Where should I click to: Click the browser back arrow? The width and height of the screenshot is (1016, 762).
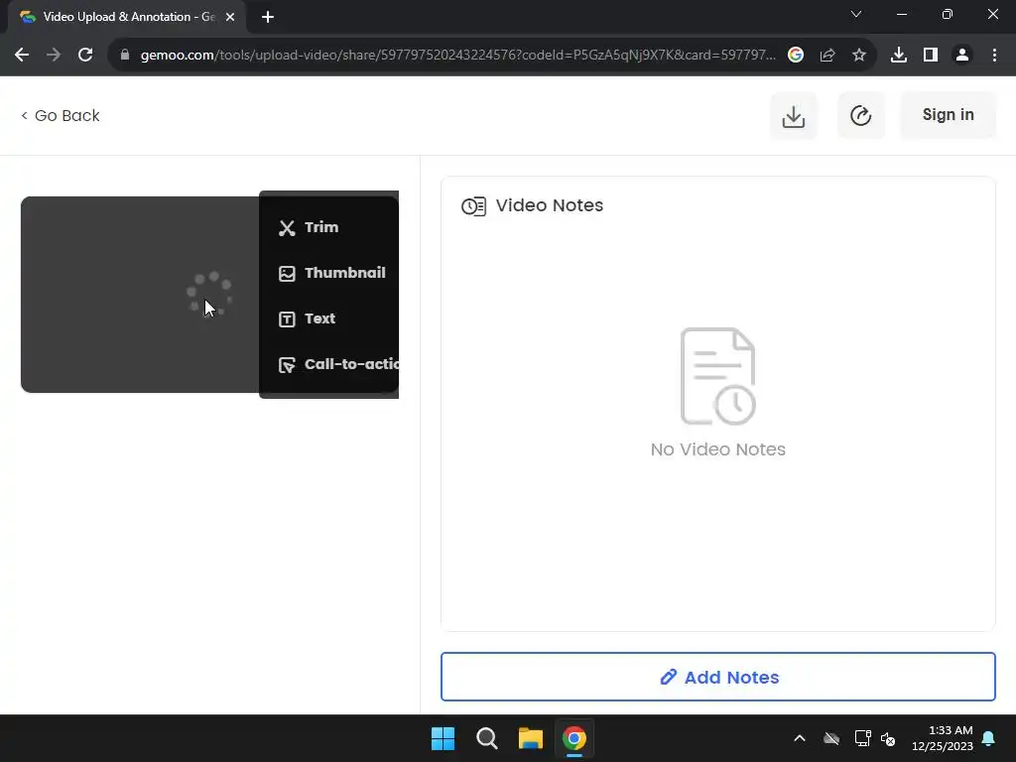click(22, 56)
